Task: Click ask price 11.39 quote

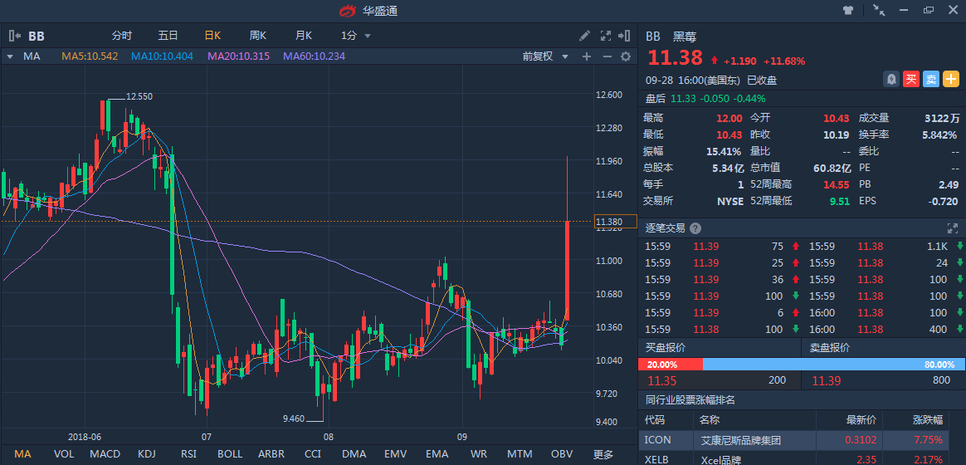Action: coord(825,380)
